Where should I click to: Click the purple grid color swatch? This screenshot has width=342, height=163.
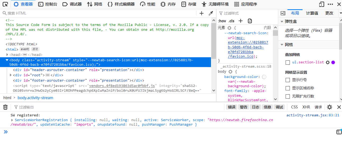click(x=333, y=62)
